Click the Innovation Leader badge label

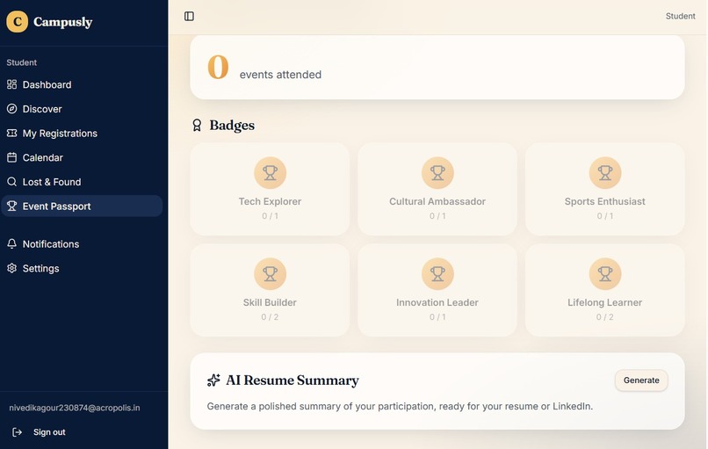point(437,302)
